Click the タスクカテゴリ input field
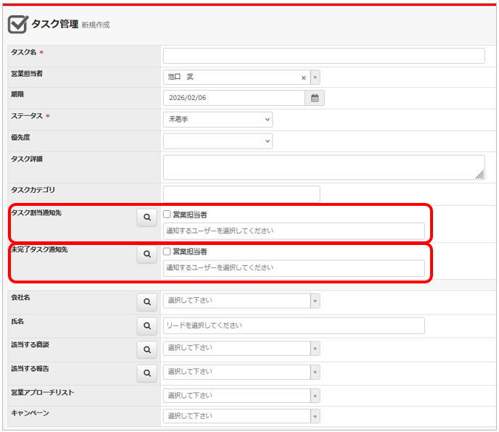Screen dimensions: 499x432 click(241, 194)
